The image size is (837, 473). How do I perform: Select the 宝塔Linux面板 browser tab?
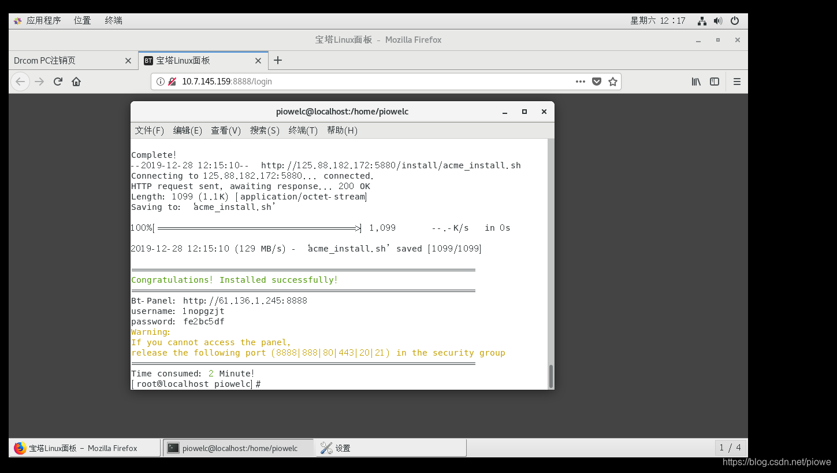(x=203, y=61)
